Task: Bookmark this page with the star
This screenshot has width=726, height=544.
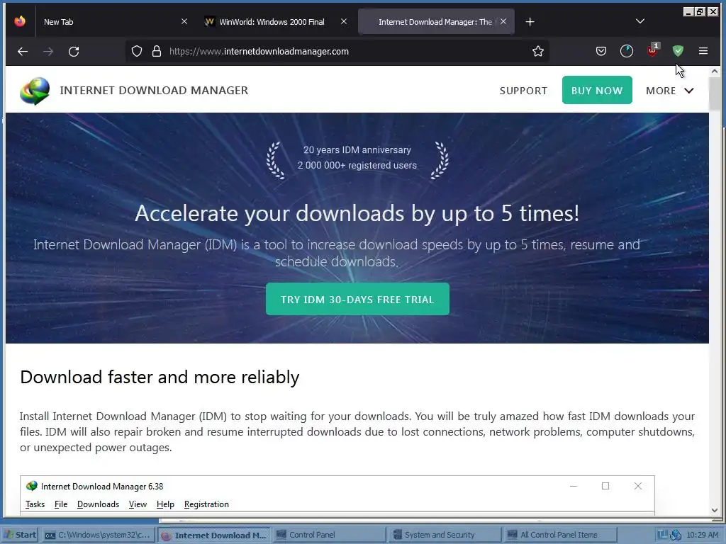Action: pyautogui.click(x=537, y=51)
